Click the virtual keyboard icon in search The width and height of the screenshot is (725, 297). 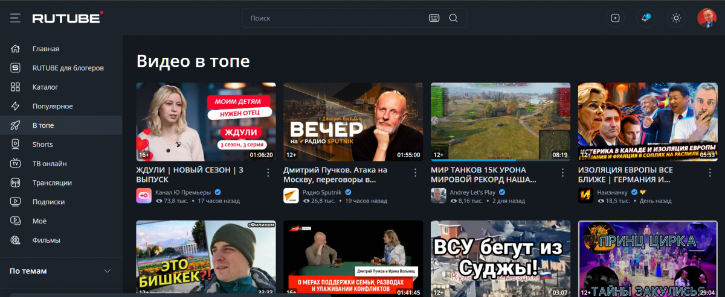[x=434, y=18]
